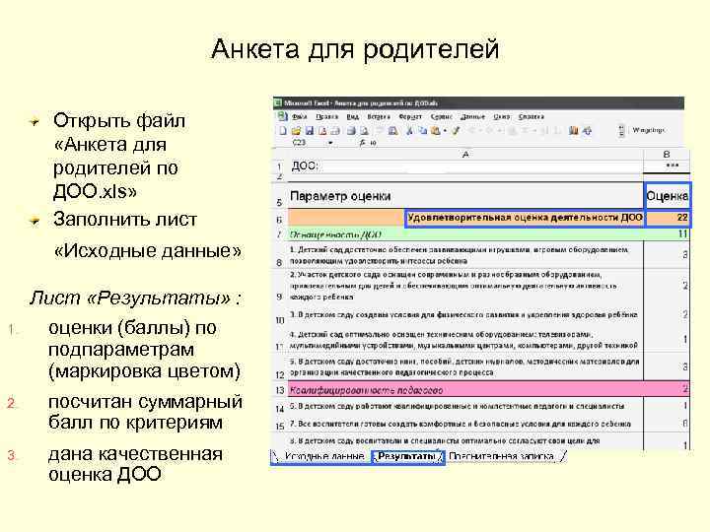Select row 6 header
Viewport: 710px width, 532px height.
[x=279, y=219]
